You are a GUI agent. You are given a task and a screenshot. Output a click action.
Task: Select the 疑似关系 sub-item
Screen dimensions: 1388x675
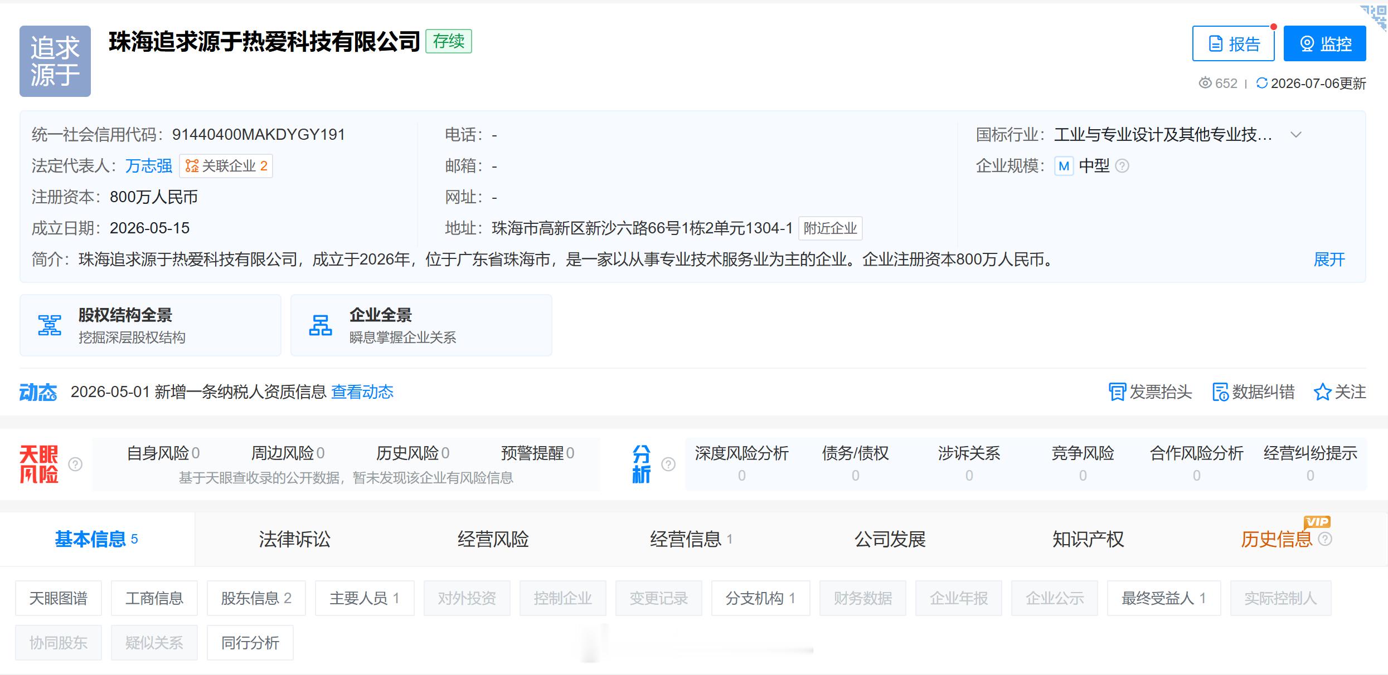[154, 643]
